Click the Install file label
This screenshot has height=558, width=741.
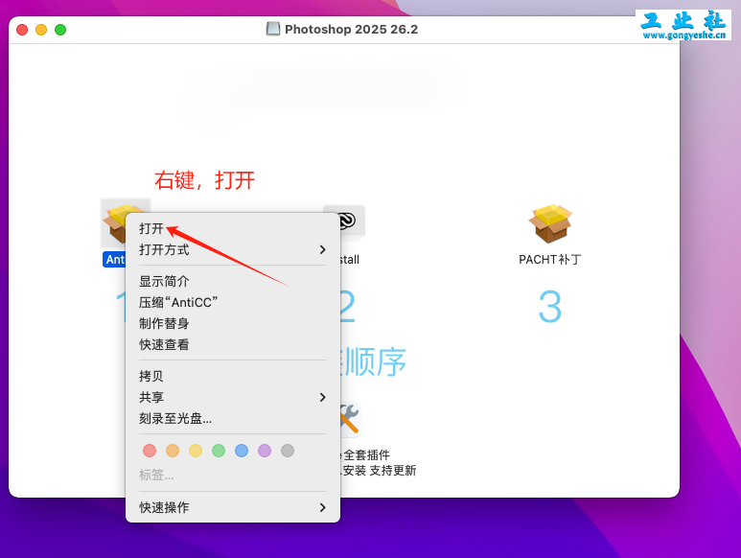[x=349, y=260]
